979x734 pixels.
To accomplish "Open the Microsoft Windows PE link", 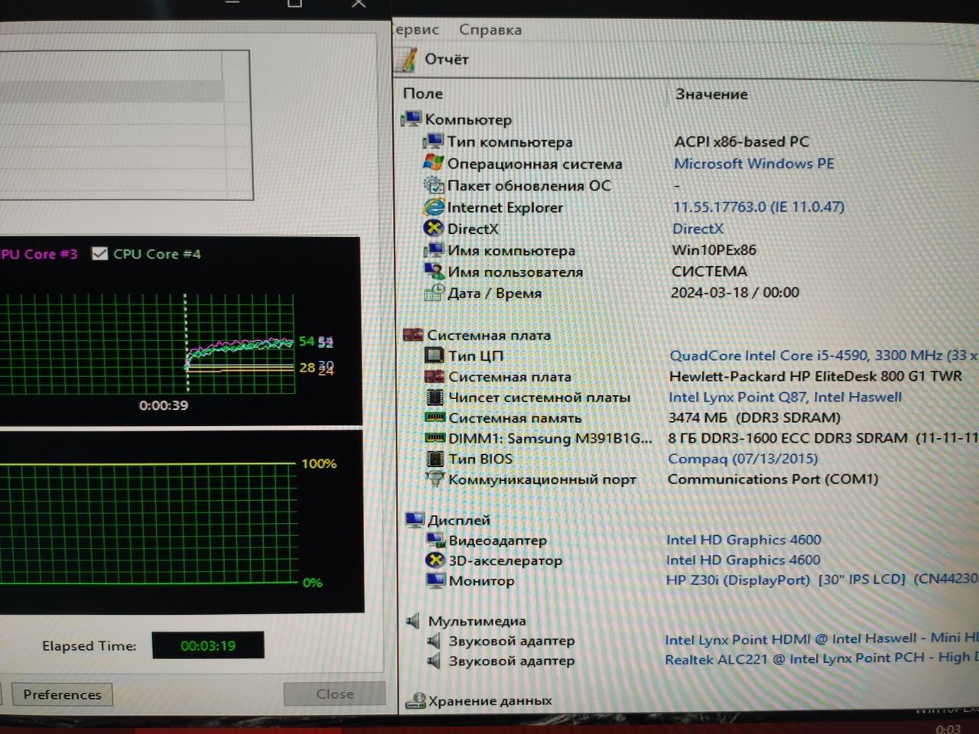I will pyautogui.click(x=753, y=163).
